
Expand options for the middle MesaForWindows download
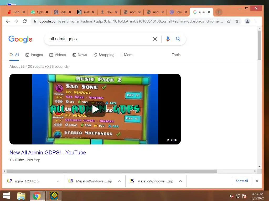point(119,181)
